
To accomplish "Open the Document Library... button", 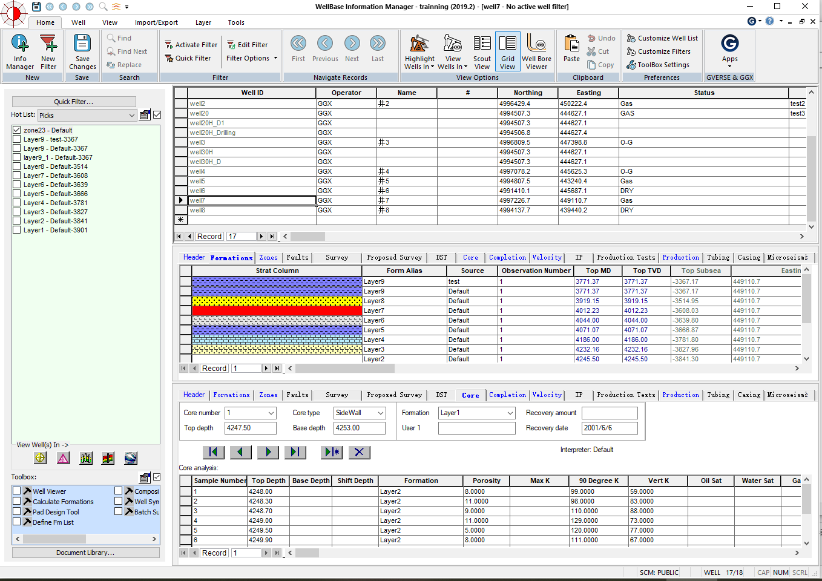I will pyautogui.click(x=85, y=553).
